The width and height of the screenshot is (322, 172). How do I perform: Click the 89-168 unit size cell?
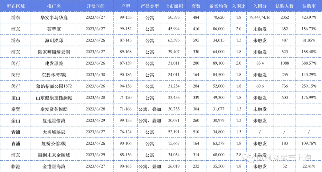click(x=125, y=52)
